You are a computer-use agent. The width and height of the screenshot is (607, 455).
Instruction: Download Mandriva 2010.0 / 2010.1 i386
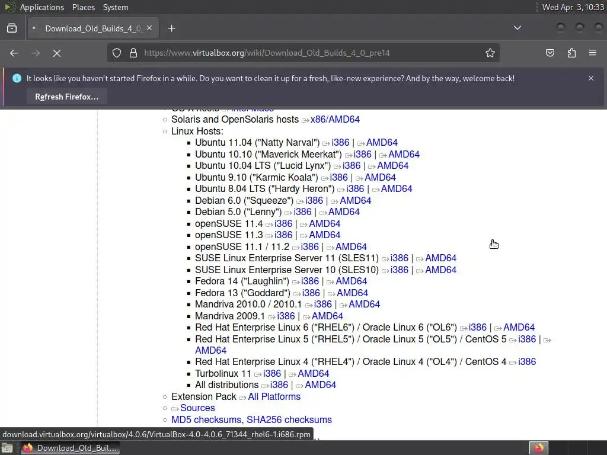click(x=323, y=304)
